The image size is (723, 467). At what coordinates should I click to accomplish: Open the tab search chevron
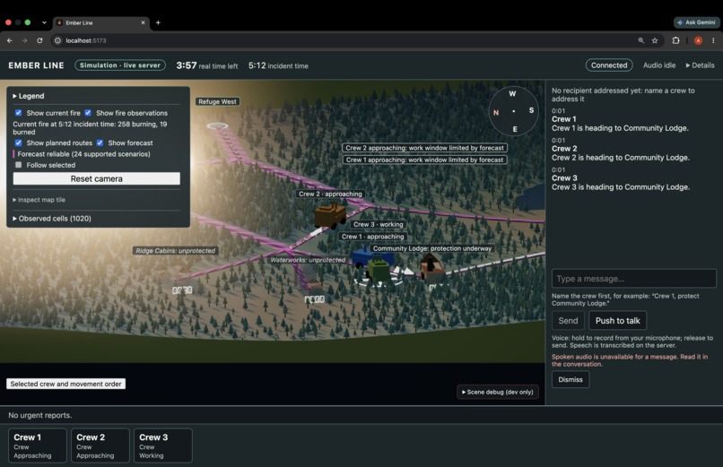tap(44, 22)
